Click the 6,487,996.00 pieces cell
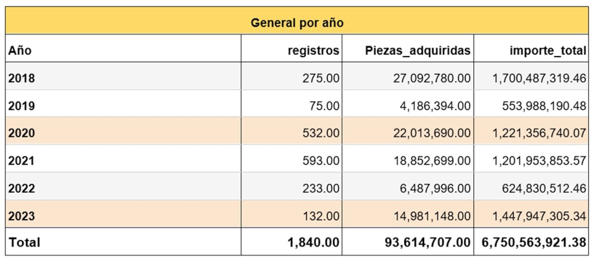Viewport: 594px width, 262px height. pyautogui.click(x=435, y=188)
